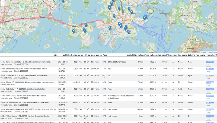Screen dimensions: 217x123
Task: Open the marker just south of Hakaniemi
Action: (129, 9)
